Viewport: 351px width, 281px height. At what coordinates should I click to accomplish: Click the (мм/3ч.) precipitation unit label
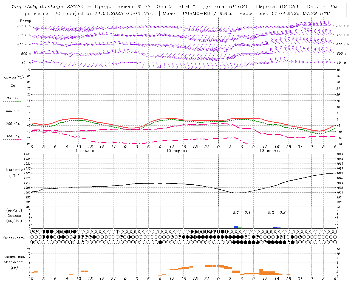click(x=14, y=210)
